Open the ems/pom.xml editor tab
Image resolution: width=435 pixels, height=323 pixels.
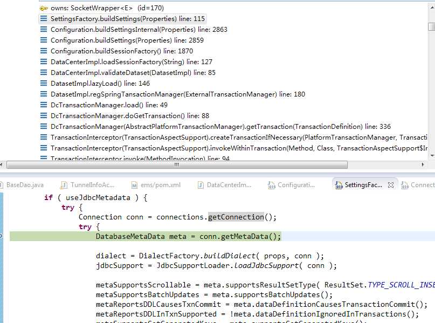point(160,185)
